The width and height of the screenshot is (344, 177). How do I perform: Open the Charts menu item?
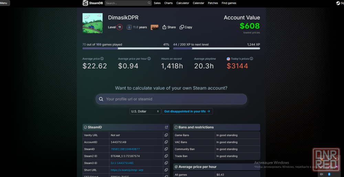pos(169,3)
